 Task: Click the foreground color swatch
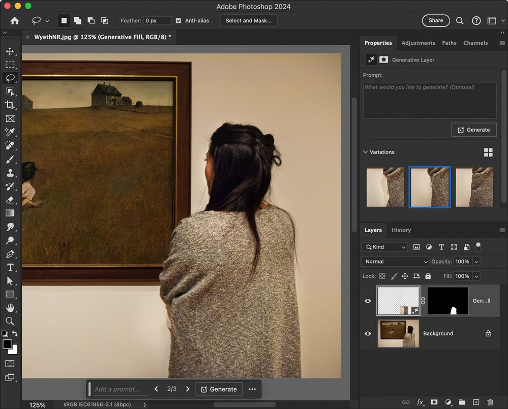(x=8, y=344)
